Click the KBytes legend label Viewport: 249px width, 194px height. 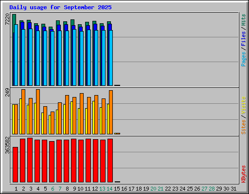243,174
